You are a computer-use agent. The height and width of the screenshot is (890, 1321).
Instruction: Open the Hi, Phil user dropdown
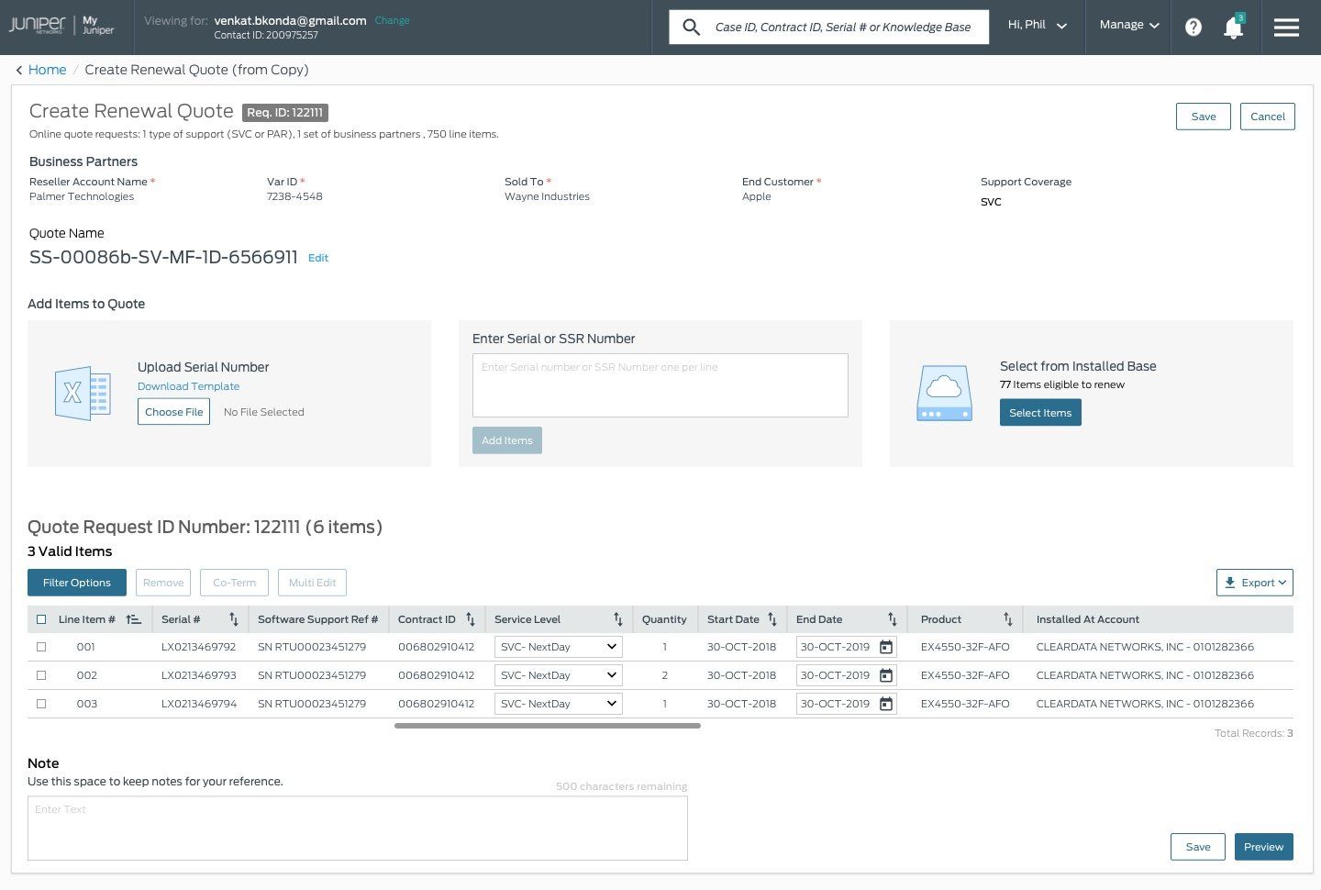tap(1037, 26)
